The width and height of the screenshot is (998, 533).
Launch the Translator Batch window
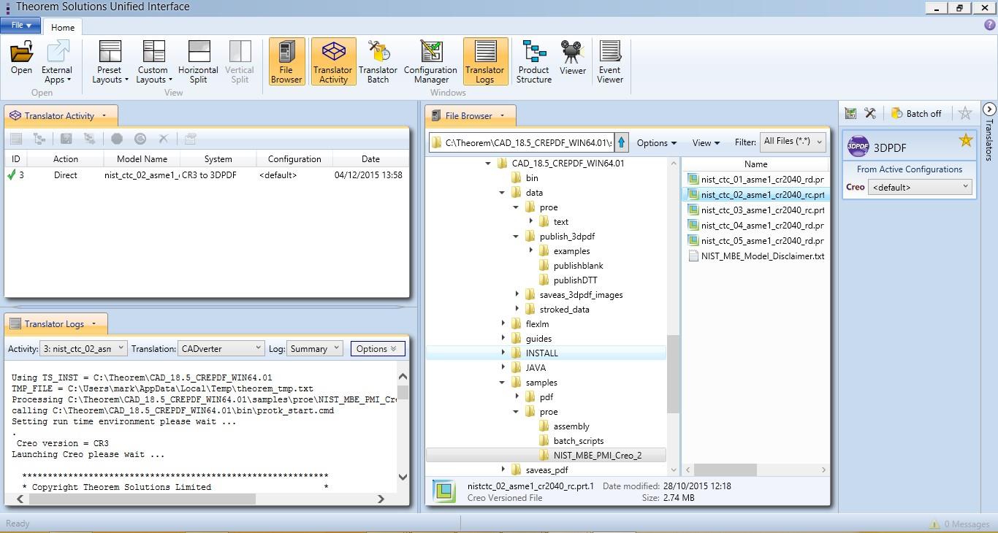[378, 62]
